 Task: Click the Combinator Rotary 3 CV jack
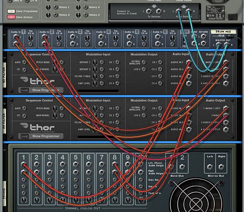[x=55, y=15]
